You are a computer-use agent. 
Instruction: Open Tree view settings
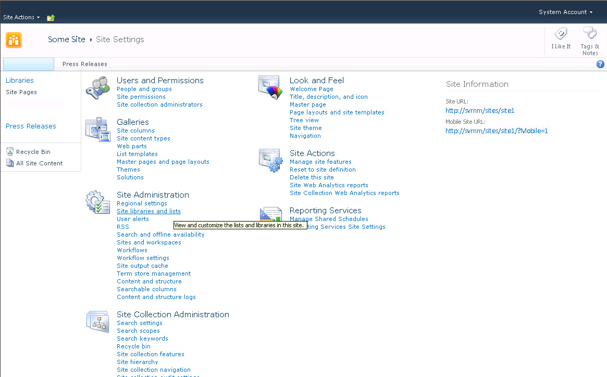point(304,120)
